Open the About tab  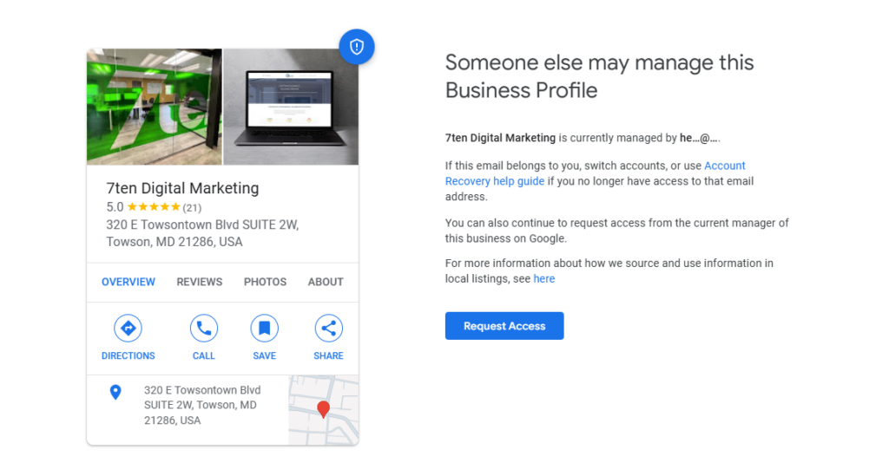coord(326,282)
